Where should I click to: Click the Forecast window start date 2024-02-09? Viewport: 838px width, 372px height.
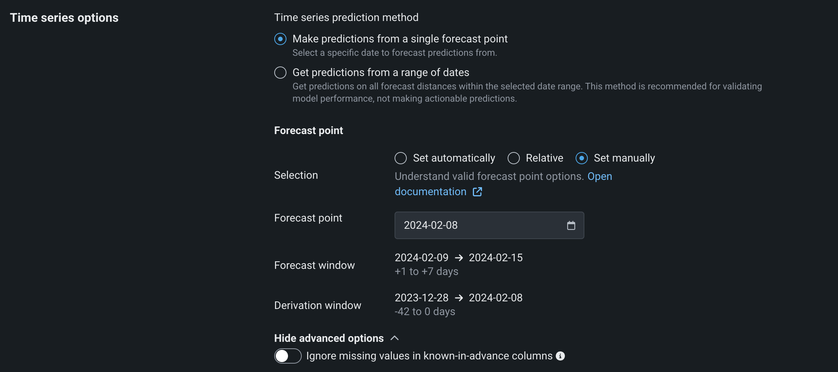(x=421, y=258)
